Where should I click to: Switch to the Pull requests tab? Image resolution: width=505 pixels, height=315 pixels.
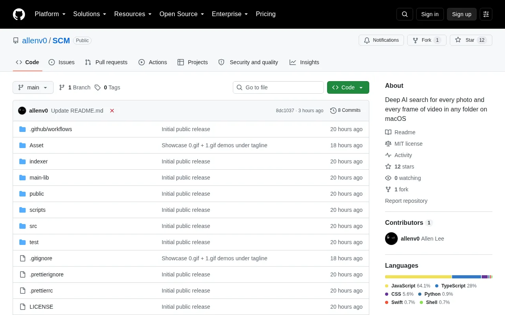(106, 62)
